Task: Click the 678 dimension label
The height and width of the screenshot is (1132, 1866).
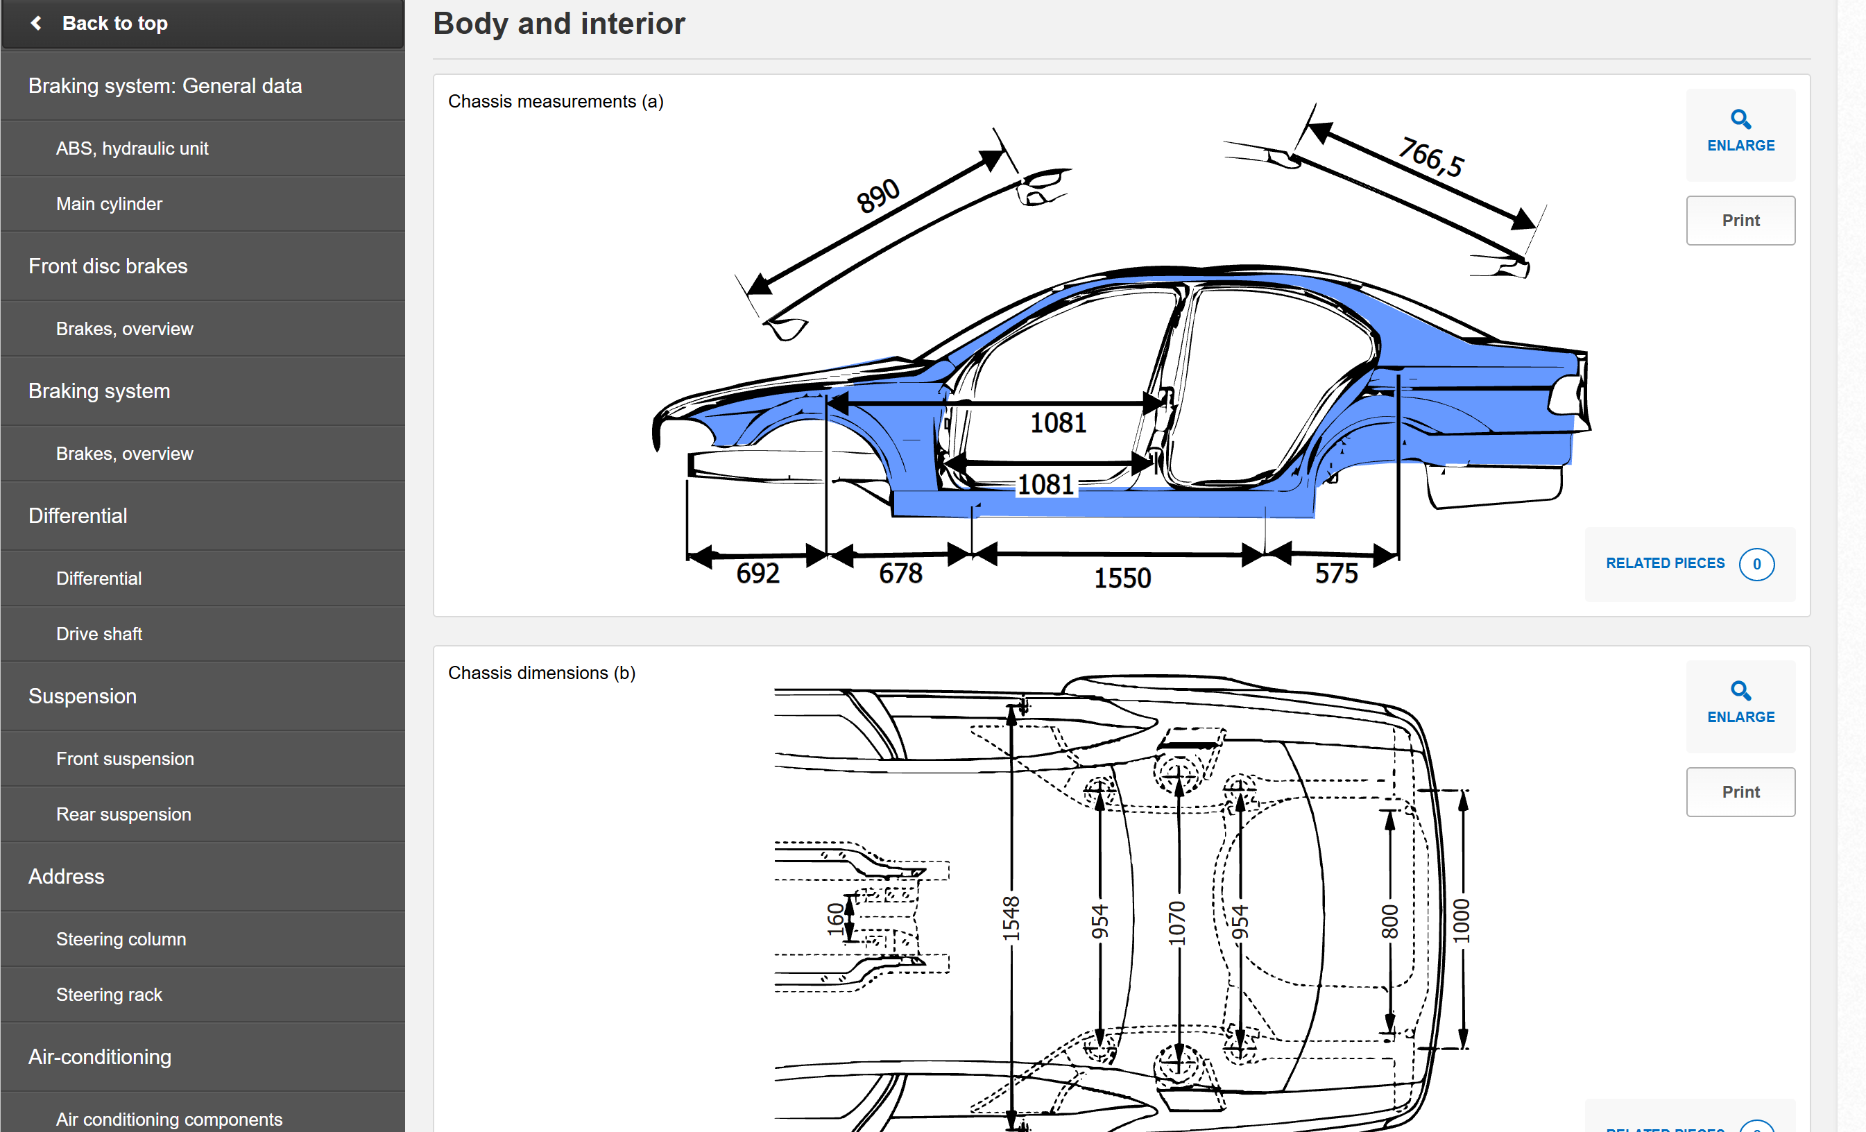Action: pyautogui.click(x=900, y=573)
